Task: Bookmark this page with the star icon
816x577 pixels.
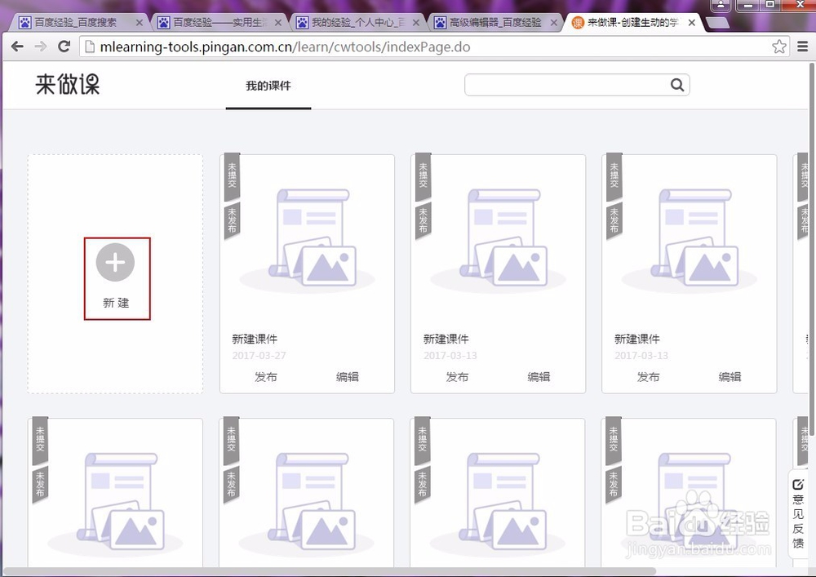Action: 779,47
